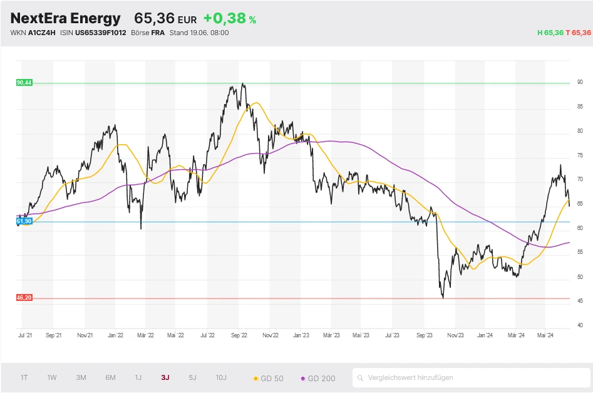Click the blue 61,90 price marker
The width and height of the screenshot is (593, 400).
(x=24, y=221)
